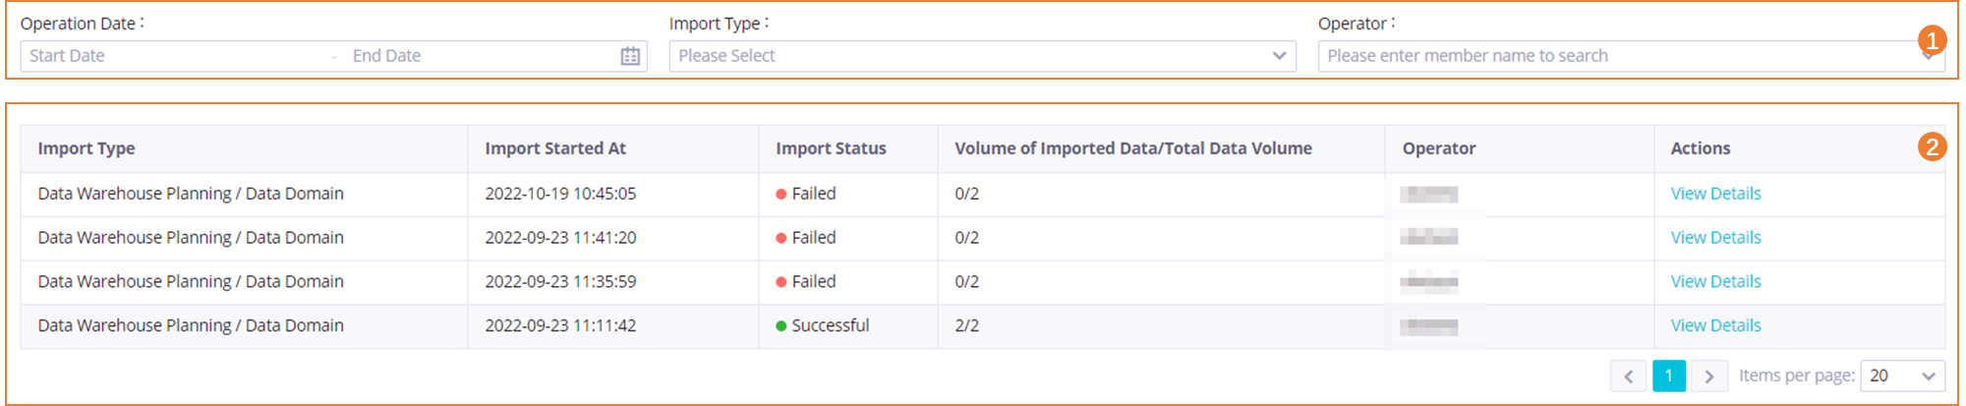Click the Import Type dropdown chevron

coord(1279,56)
